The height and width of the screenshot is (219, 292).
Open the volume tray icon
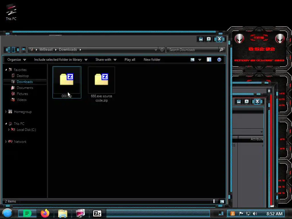coord(255,214)
